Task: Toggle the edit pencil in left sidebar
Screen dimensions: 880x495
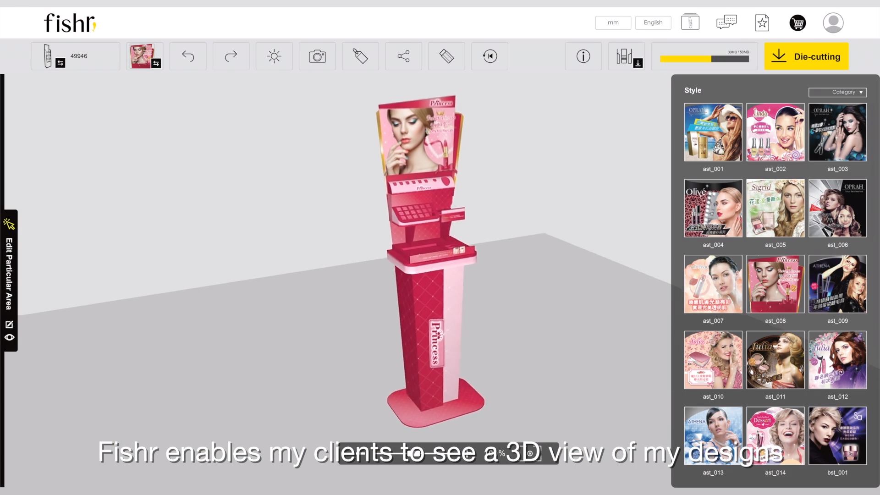Action: [x=9, y=324]
